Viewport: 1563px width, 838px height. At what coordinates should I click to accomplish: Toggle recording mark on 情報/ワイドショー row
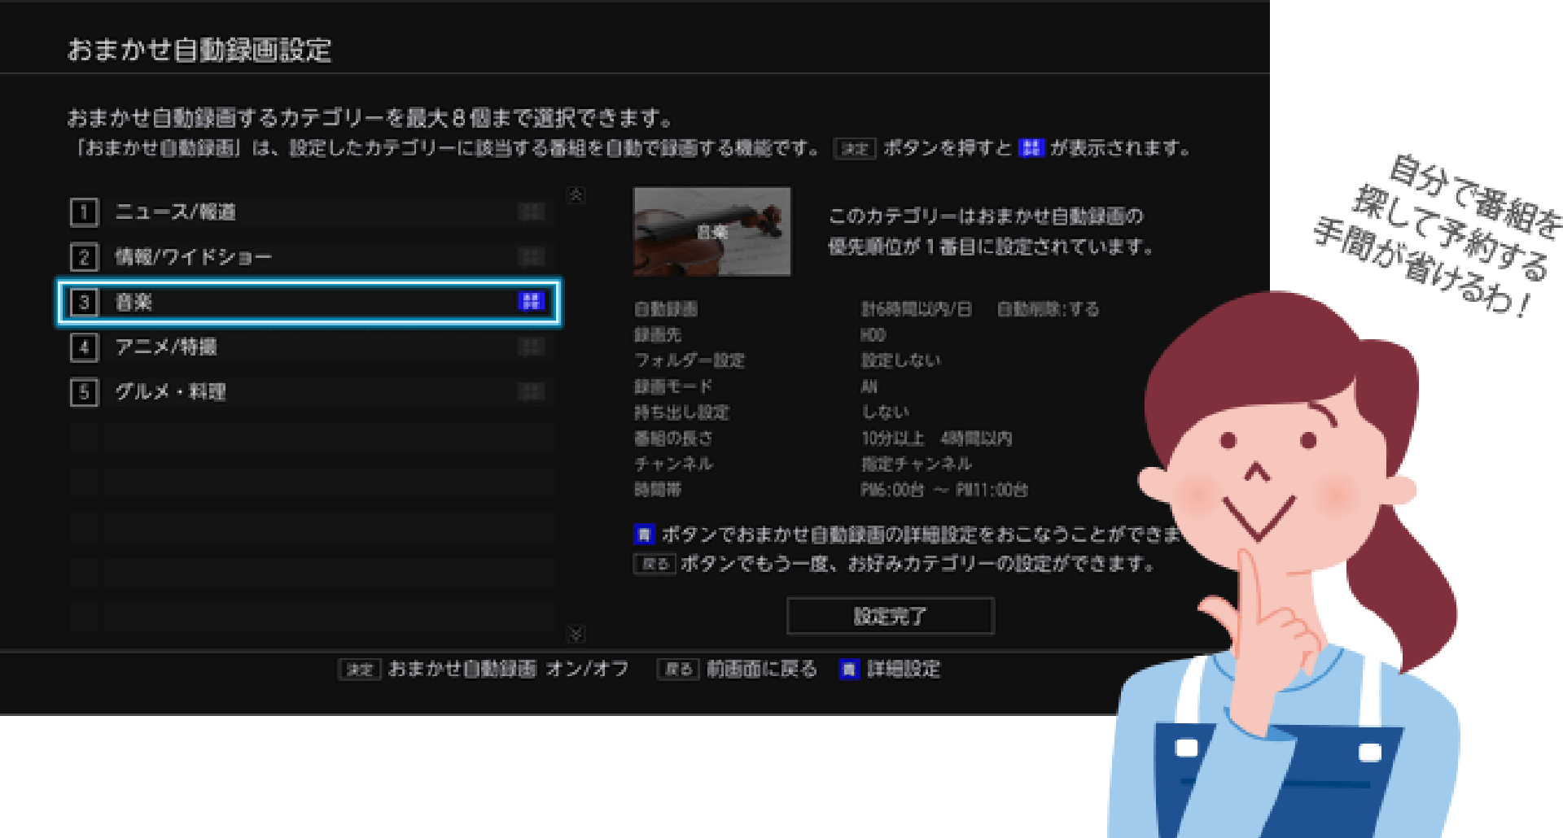coord(531,257)
